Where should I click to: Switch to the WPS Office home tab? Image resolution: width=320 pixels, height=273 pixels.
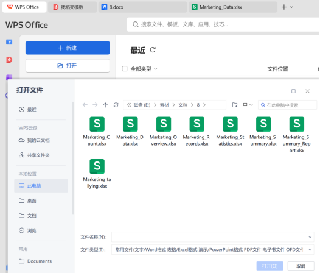pos(24,7)
